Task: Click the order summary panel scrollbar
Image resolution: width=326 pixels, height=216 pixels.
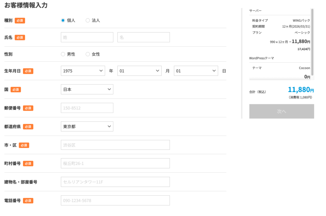Action: [312, 41]
